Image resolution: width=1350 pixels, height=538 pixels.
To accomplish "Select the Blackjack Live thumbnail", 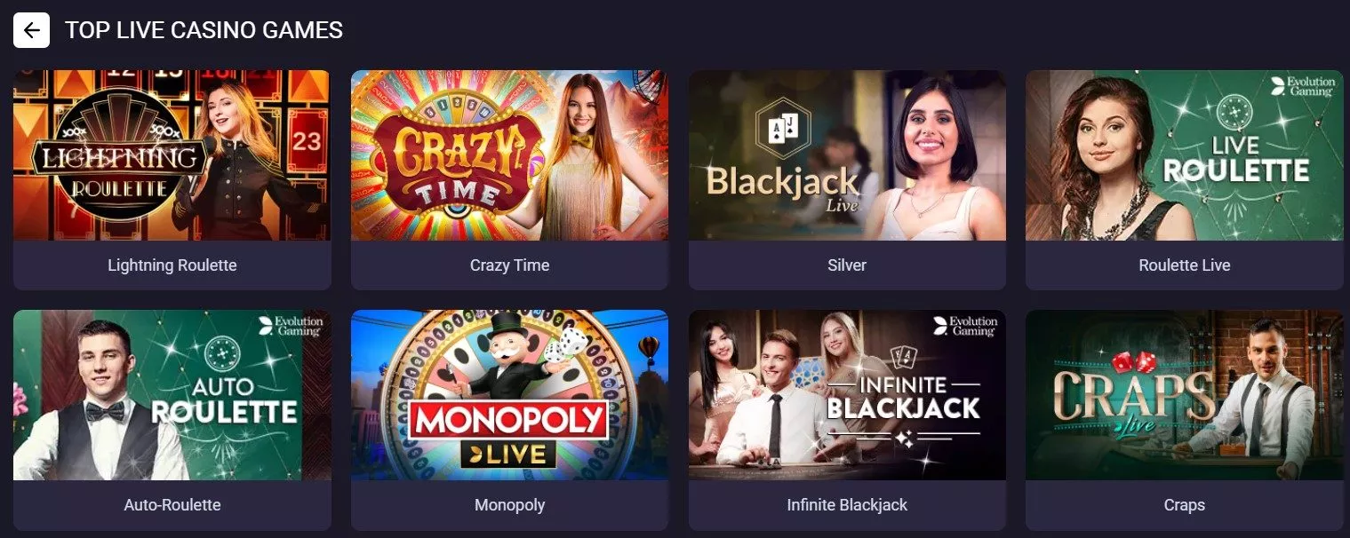I will coord(847,155).
